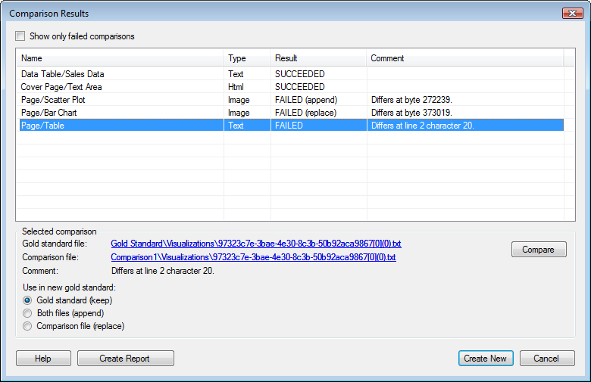
Task: Sort list by Comment column header
Action: click(465, 58)
